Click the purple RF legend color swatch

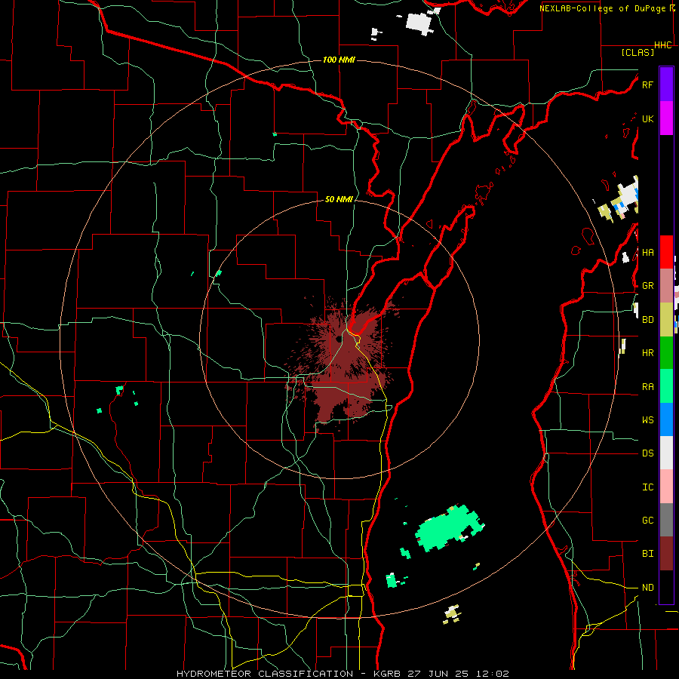(666, 84)
